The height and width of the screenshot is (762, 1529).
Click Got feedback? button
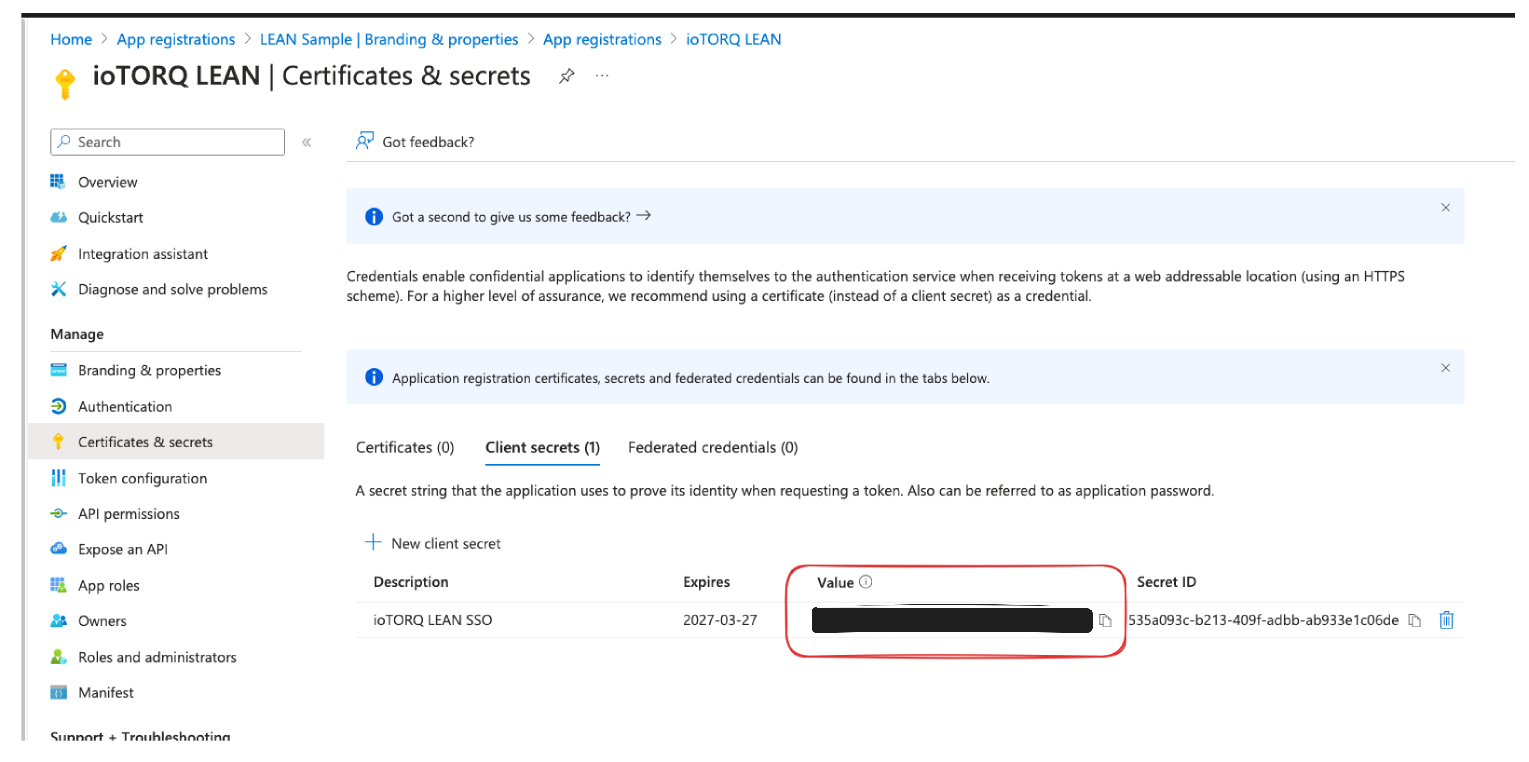[415, 142]
